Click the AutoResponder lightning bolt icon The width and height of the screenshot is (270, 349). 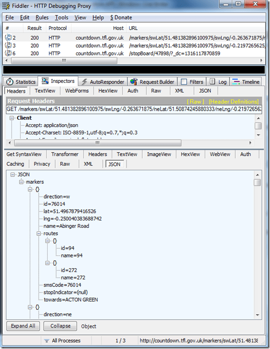tap(84, 82)
